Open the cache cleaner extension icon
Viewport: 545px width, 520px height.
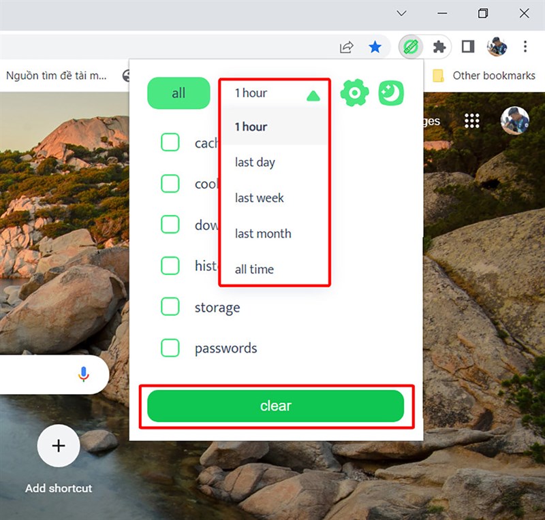(410, 47)
